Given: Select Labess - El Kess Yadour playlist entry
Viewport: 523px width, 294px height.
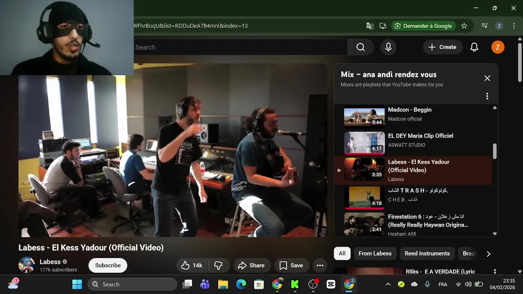Looking at the screenshot, I should tap(413, 170).
